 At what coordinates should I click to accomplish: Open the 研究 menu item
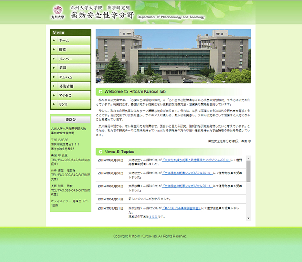click(70, 50)
